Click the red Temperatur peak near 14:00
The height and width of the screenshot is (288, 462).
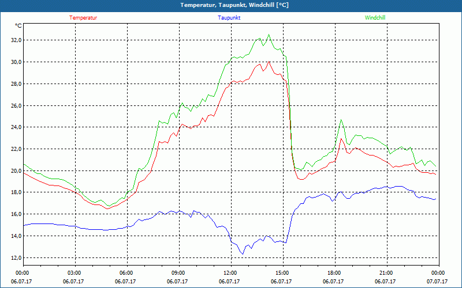pyautogui.click(x=269, y=62)
